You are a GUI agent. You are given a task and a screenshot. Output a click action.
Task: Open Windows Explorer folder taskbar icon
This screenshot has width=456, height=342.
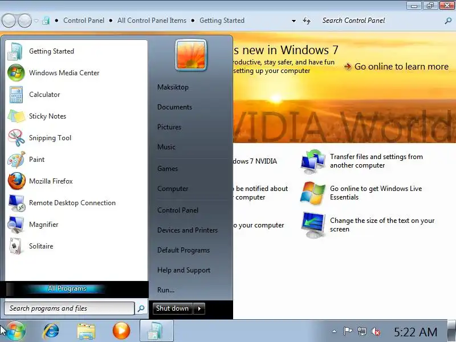pos(86,331)
